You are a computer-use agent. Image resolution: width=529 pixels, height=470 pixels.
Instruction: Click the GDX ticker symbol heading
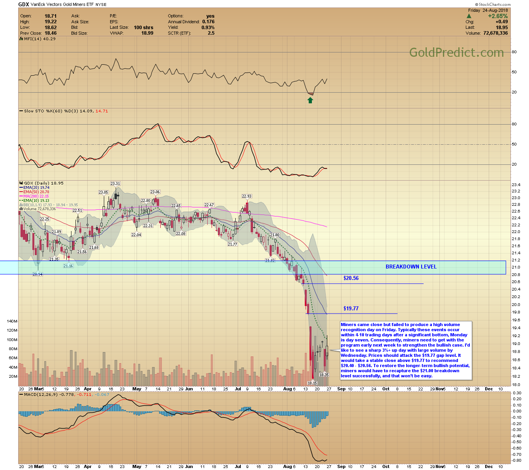point(24,5)
